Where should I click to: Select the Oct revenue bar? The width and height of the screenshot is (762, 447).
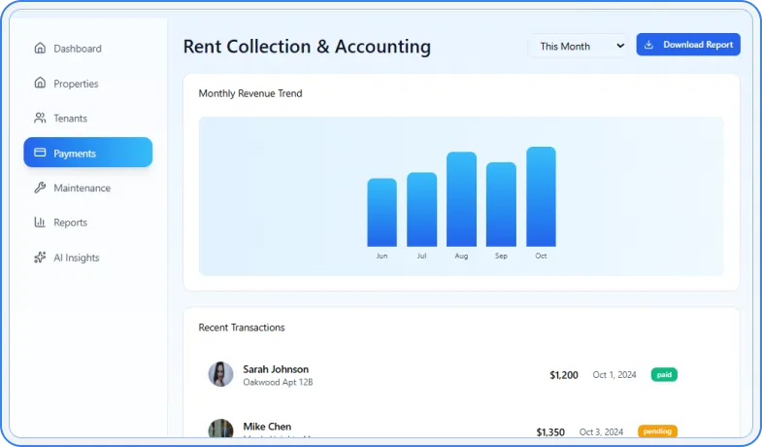point(541,197)
